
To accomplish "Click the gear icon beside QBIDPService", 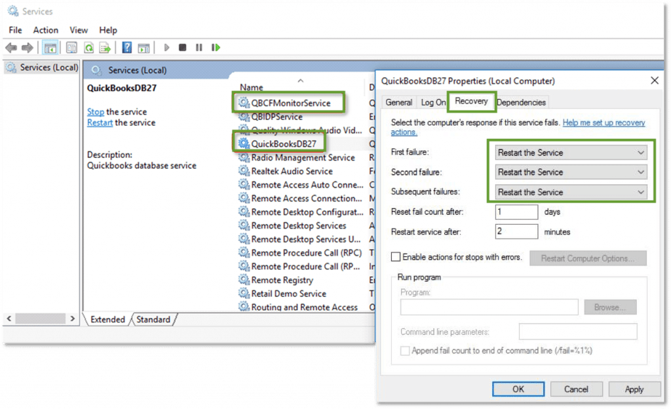I will (244, 117).
